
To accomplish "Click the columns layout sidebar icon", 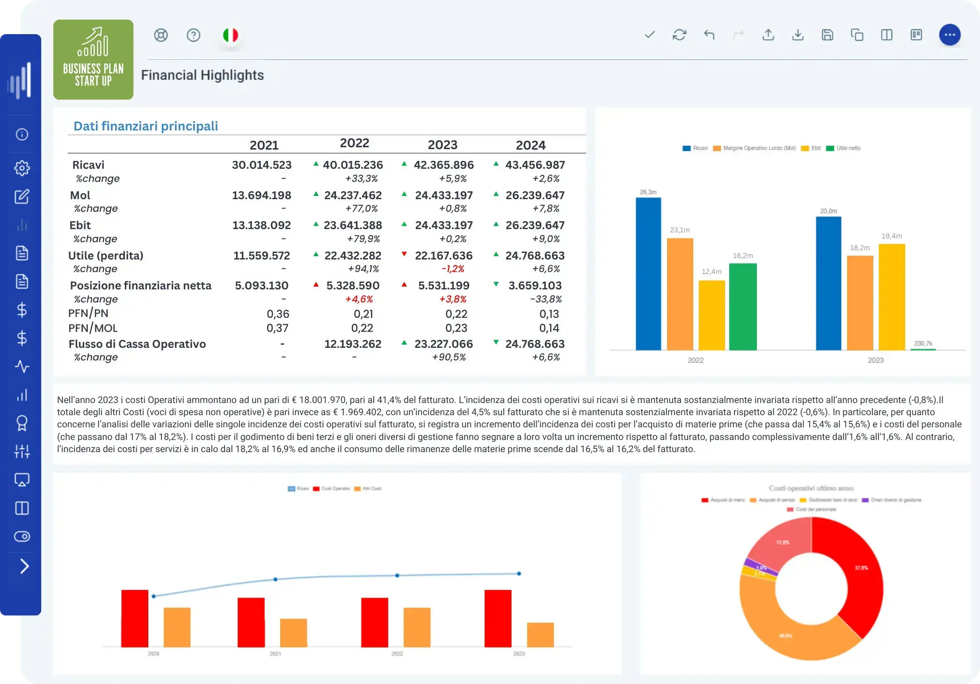I will pos(22,508).
